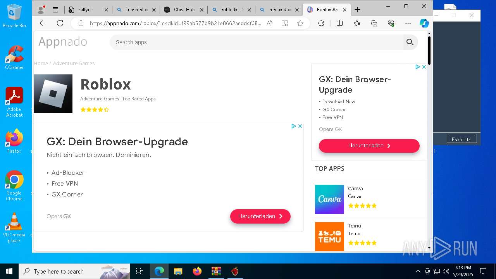Switch to the roblox dow search tab
This screenshot has width=496, height=279.
tap(279, 10)
